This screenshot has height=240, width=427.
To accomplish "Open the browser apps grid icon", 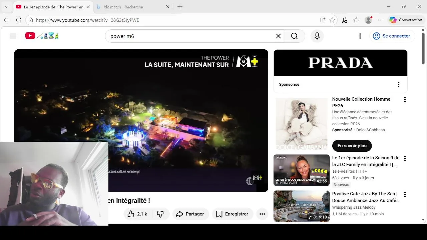I will (x=323, y=20).
